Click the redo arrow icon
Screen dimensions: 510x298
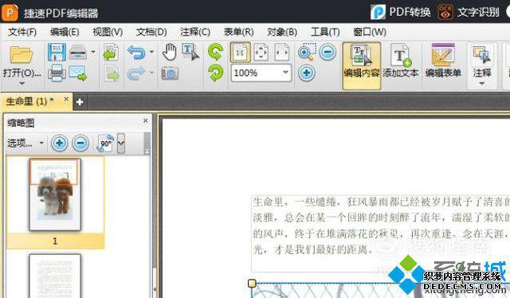136,73
